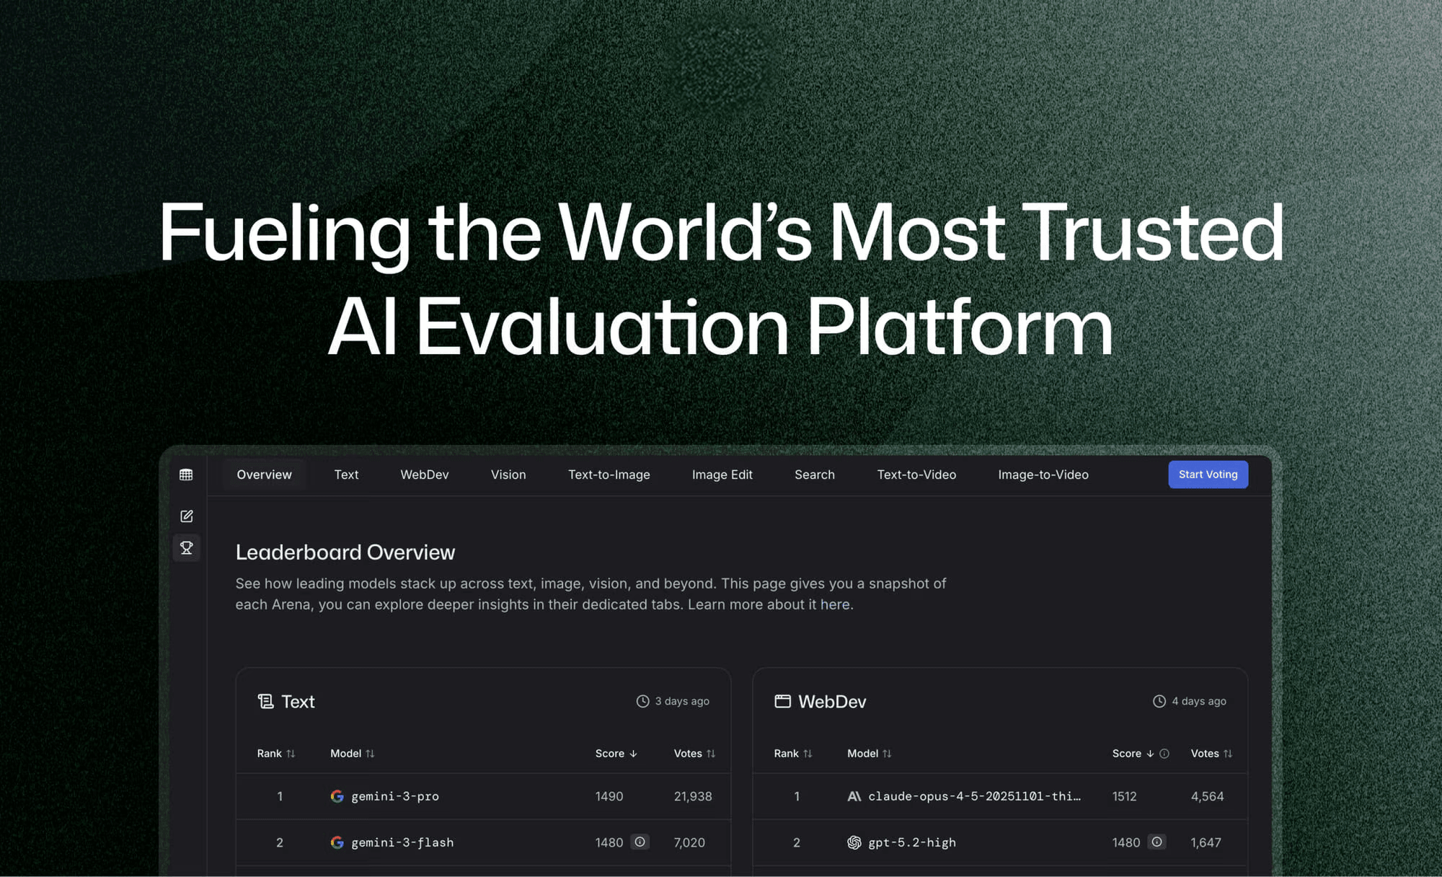Click the 7,020 votes value
This screenshot has height=877, width=1442.
tap(689, 842)
